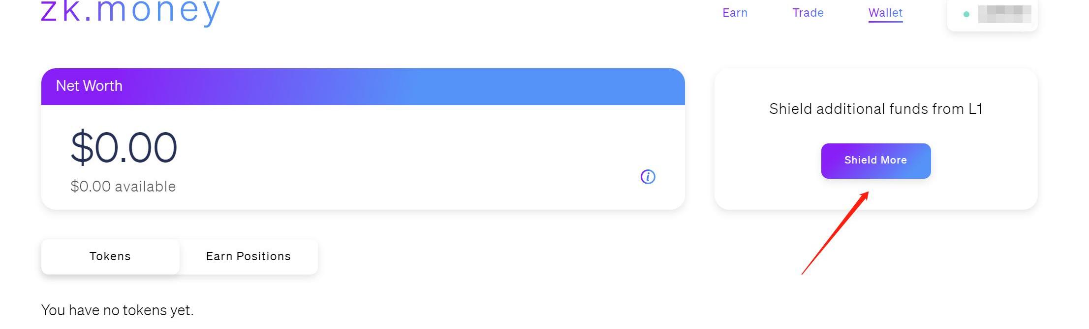The image size is (1089, 329).
Task: Click the "$0.00 available" balance text
Action: tap(123, 187)
